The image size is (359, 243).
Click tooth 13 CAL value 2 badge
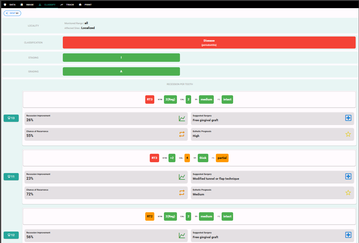point(188,99)
